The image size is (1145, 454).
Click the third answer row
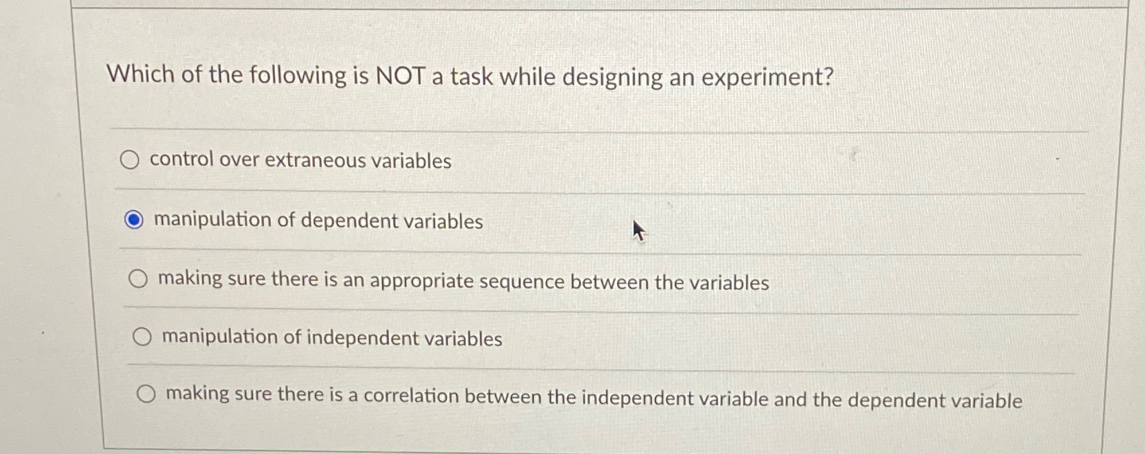click(x=470, y=280)
